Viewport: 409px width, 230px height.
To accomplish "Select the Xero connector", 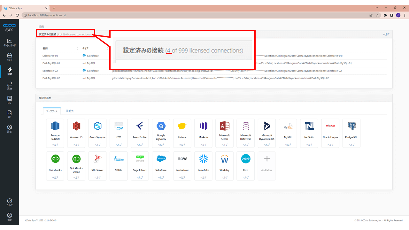I will [246, 166].
